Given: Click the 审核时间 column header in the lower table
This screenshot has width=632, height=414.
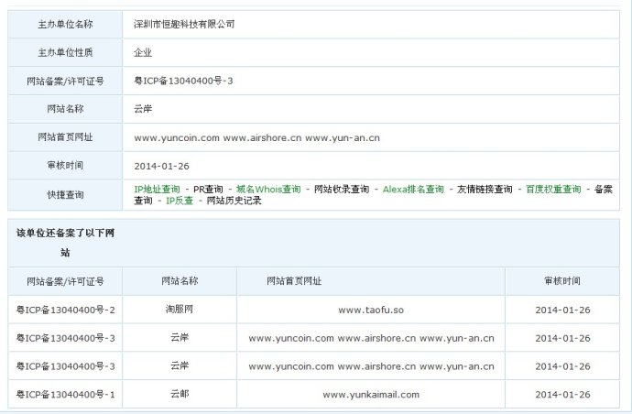Looking at the screenshot, I should click(x=562, y=281).
